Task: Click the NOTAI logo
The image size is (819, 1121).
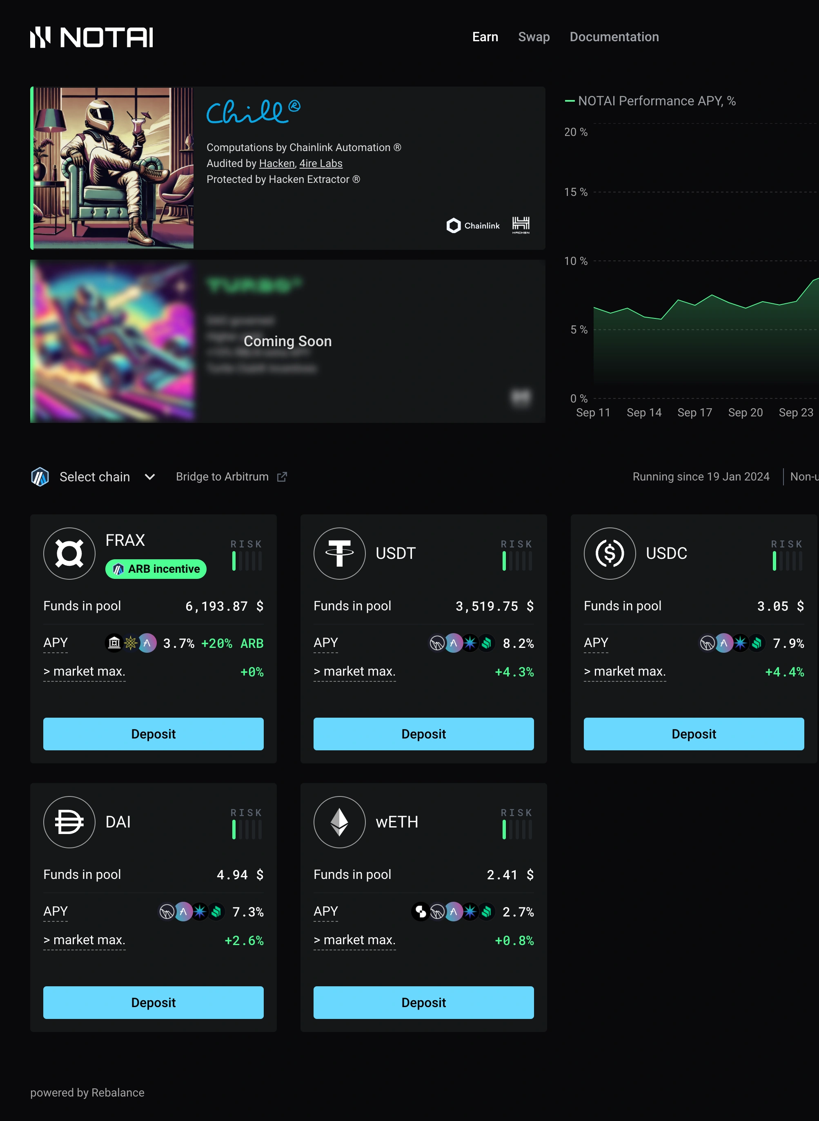Action: pyautogui.click(x=92, y=37)
